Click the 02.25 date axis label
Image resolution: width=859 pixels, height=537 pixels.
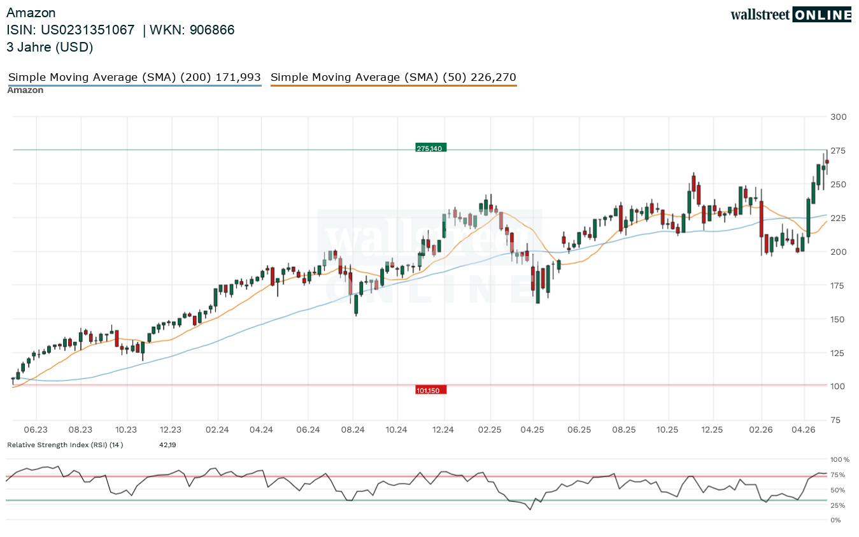click(x=490, y=431)
